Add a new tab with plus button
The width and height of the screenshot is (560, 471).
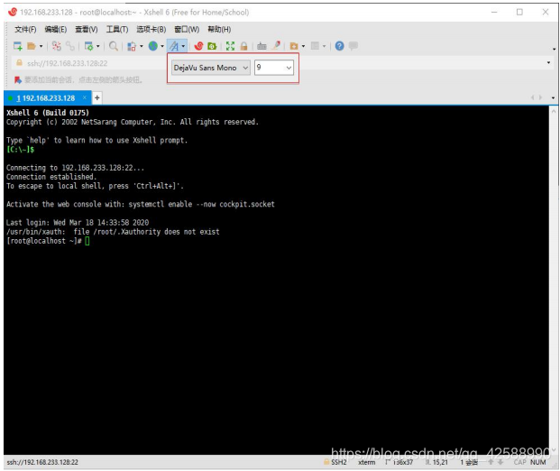pos(97,98)
